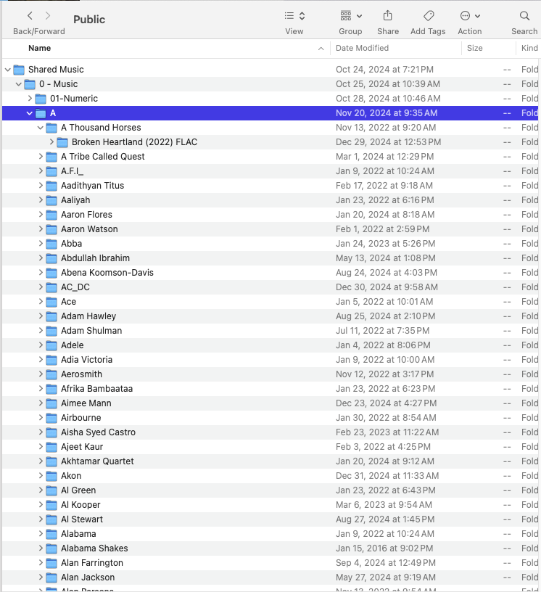This screenshot has width=541, height=592.
Task: Click the Add Tags icon
Action: 428,15
